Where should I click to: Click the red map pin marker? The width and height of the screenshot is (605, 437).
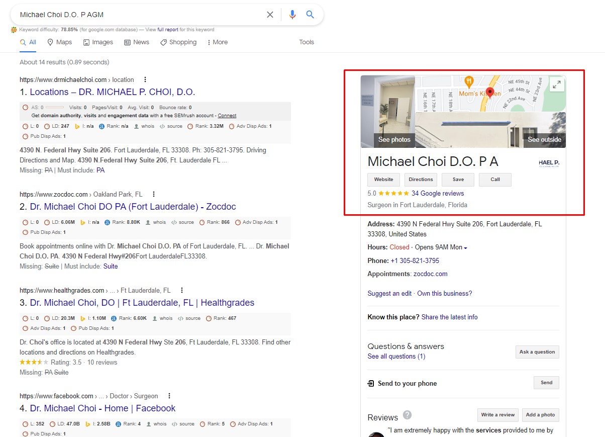(x=490, y=92)
